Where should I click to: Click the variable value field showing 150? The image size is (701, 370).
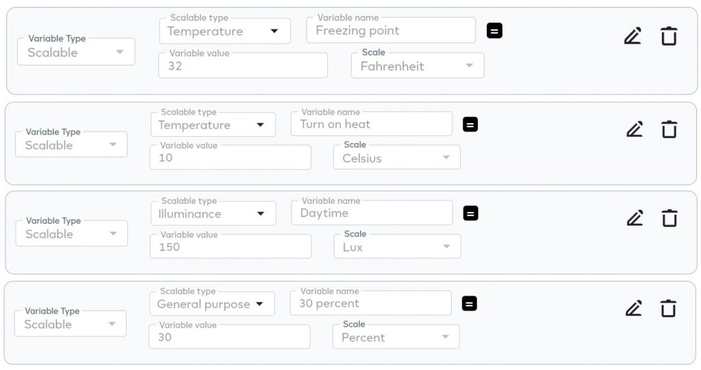click(x=230, y=247)
